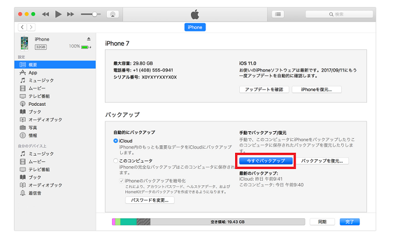Click the 100% battery percentage text

tap(74, 46)
